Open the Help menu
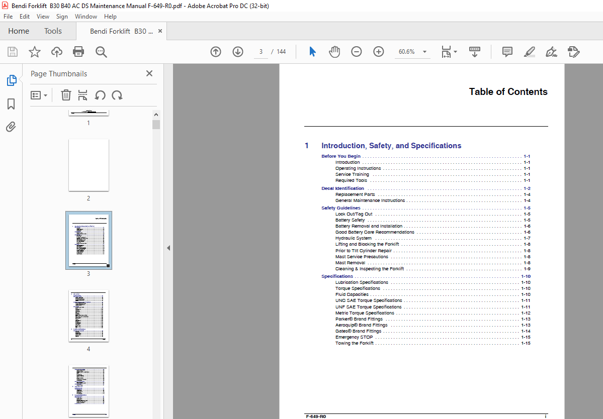The image size is (603, 419). point(110,17)
